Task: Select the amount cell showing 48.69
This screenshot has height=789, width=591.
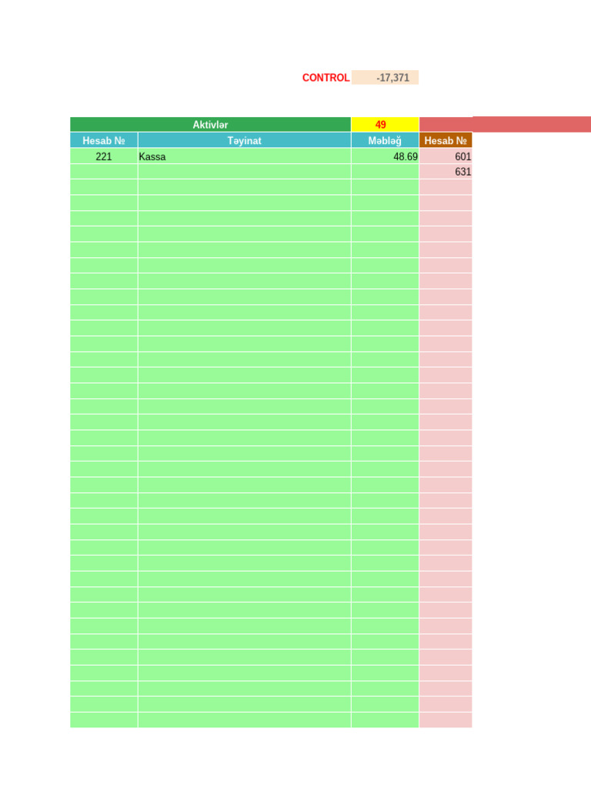Action: (x=385, y=156)
